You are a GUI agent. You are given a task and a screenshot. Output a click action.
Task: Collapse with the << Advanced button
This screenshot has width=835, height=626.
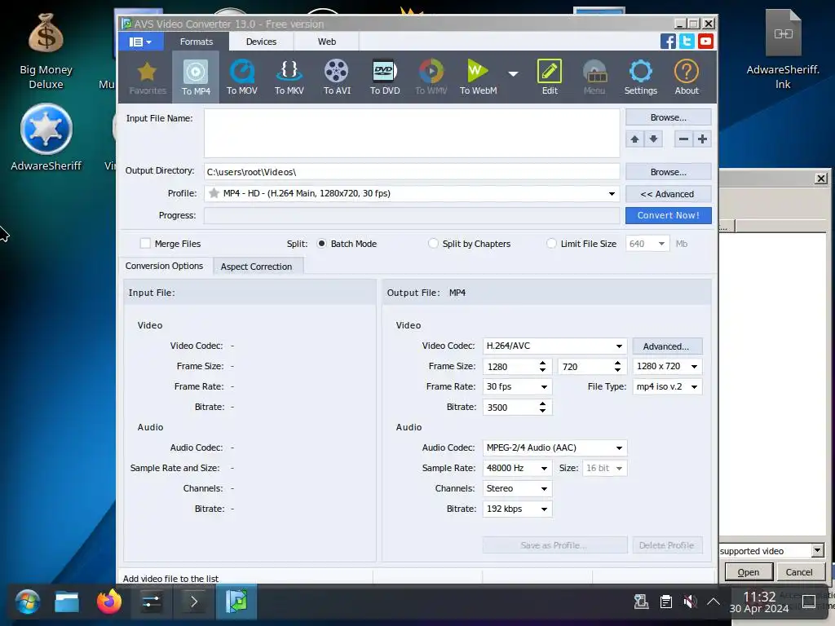pyautogui.click(x=669, y=194)
